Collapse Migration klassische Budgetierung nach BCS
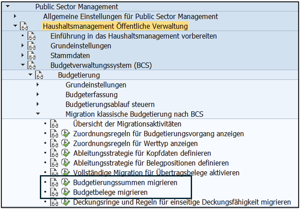Image resolution: width=300 pixels, height=209 pixels. click(x=38, y=114)
